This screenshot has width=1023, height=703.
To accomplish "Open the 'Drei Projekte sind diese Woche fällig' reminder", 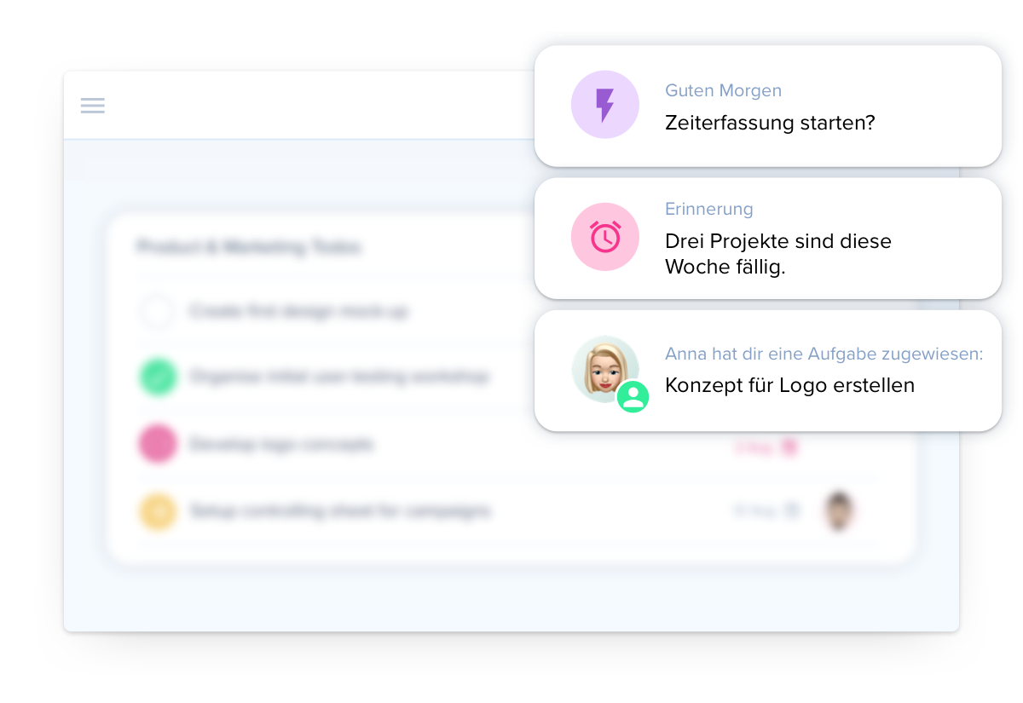I will point(768,238).
